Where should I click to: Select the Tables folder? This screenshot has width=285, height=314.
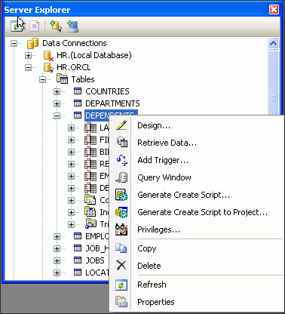83,79
